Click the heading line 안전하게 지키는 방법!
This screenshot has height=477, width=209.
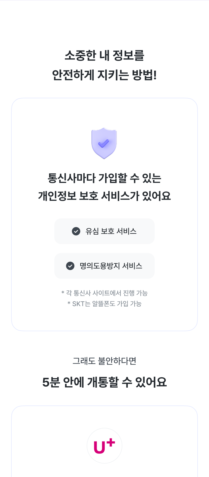pos(104,75)
